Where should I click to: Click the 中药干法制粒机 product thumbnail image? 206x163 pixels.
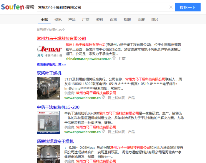click(49, 122)
